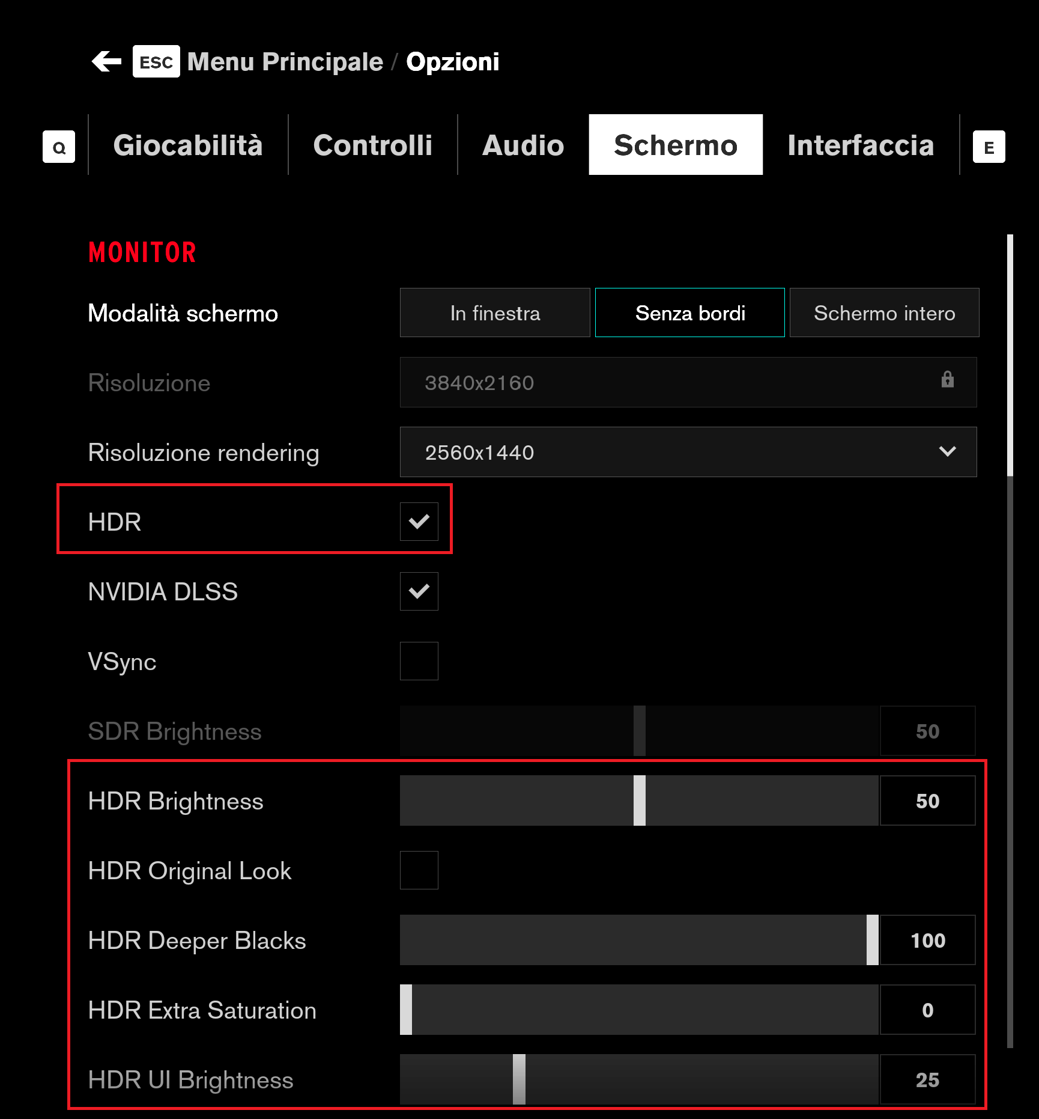The height and width of the screenshot is (1119, 1039).
Task: Click the Q previous-tab key icon
Action: [x=59, y=147]
